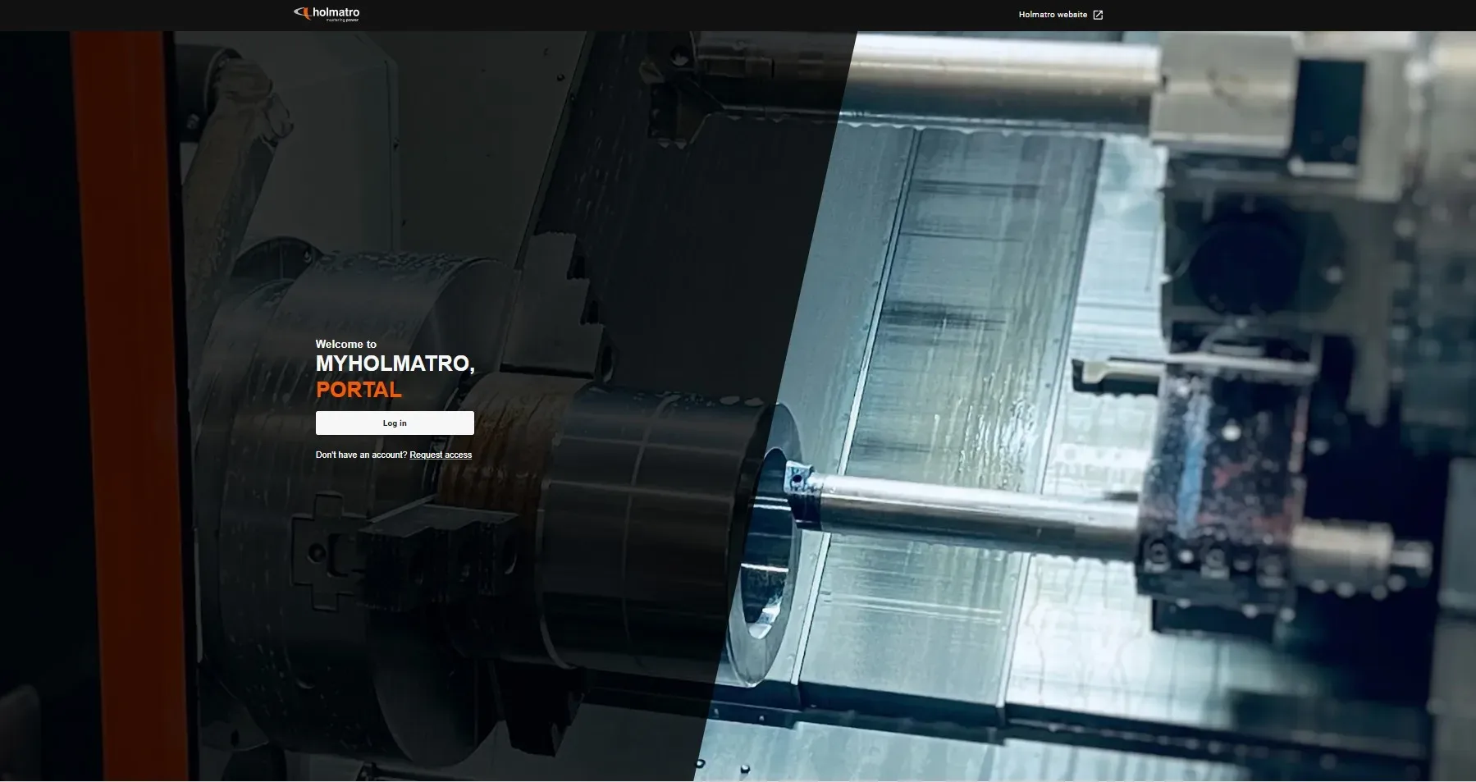Click the "MYHOLMATRO," heading
Screen dimensions: 1476x782
395,364
